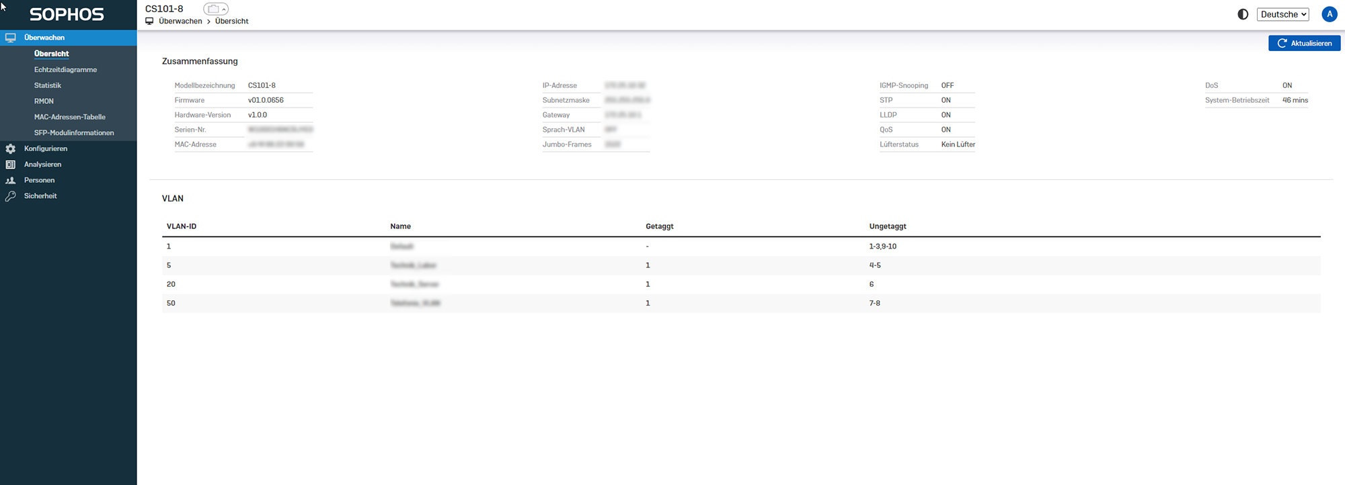The image size is (1345, 485).
Task: Click the Analysieren panel icon
Action: [10, 165]
